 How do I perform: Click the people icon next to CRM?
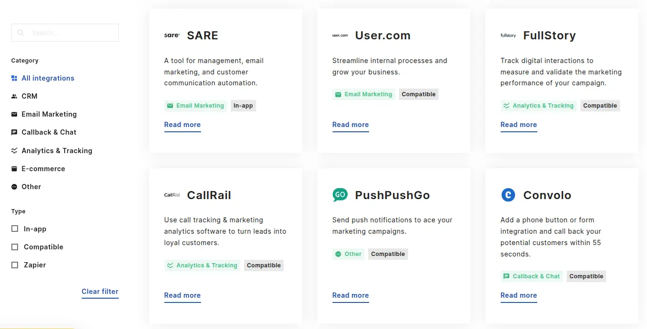[x=14, y=96]
